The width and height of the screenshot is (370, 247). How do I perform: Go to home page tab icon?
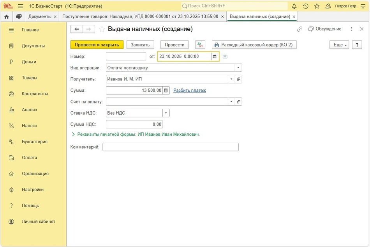coord(6,17)
